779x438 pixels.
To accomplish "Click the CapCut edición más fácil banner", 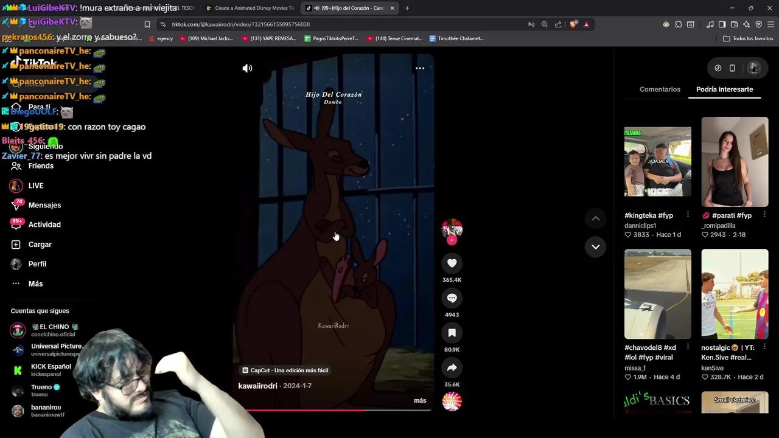I will tap(285, 370).
